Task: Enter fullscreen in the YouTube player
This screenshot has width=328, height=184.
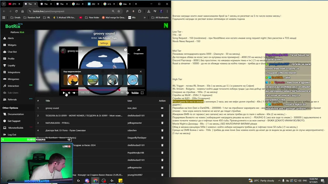Action: click(142, 93)
